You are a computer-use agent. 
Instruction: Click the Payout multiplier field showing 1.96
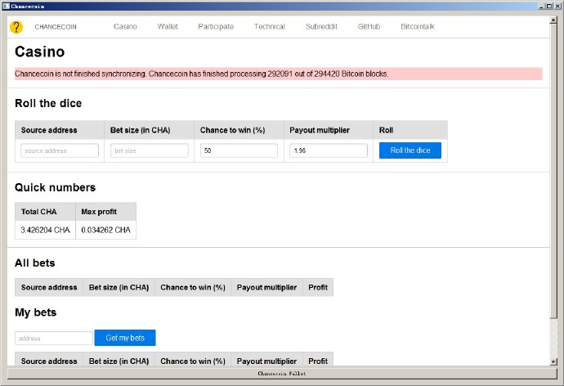[329, 150]
